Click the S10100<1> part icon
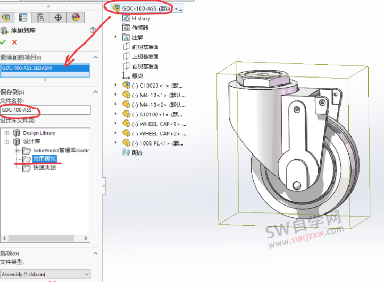 pos(126,114)
